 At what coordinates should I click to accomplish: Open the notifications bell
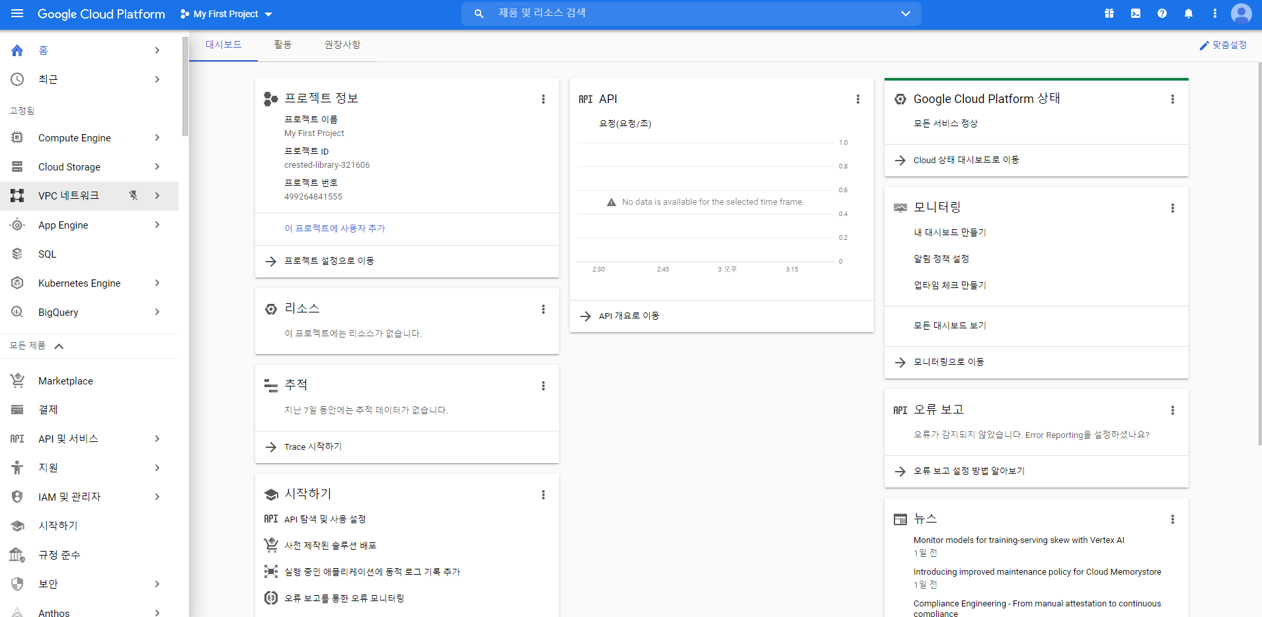(x=1189, y=14)
